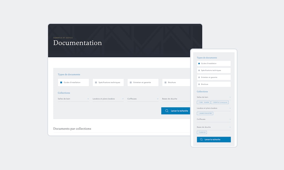This screenshot has height=170, width=284.
Task: Remove the PLANIX ED filter tag
Action: click(199, 132)
